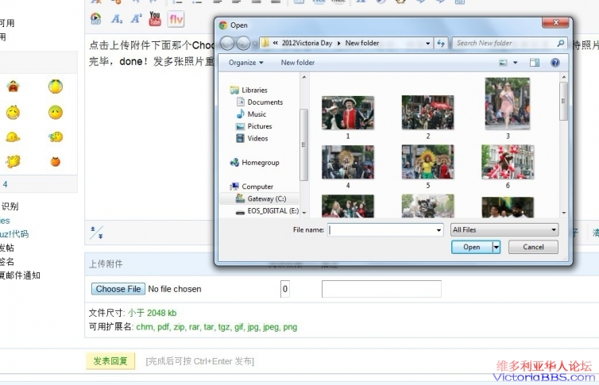Insert a YouTube video via toolbar icon
Image resolution: width=599 pixels, height=385 pixels.
pos(155,18)
